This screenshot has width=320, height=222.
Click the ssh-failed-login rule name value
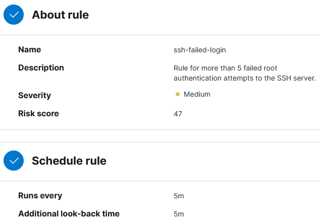tap(200, 50)
